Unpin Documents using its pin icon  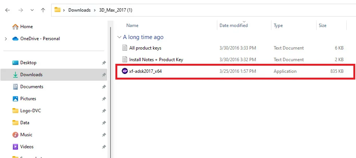pyautogui.click(x=104, y=87)
